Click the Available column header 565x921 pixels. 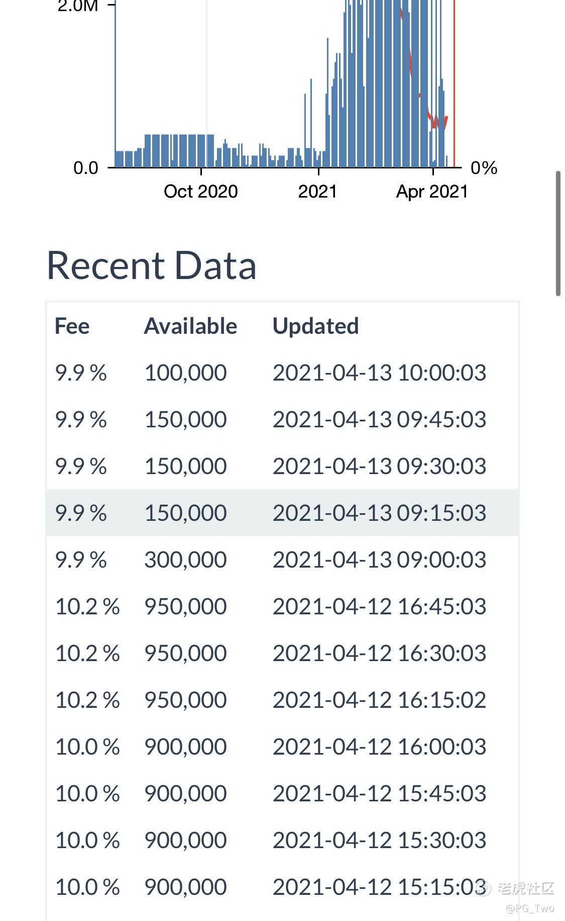tap(190, 326)
